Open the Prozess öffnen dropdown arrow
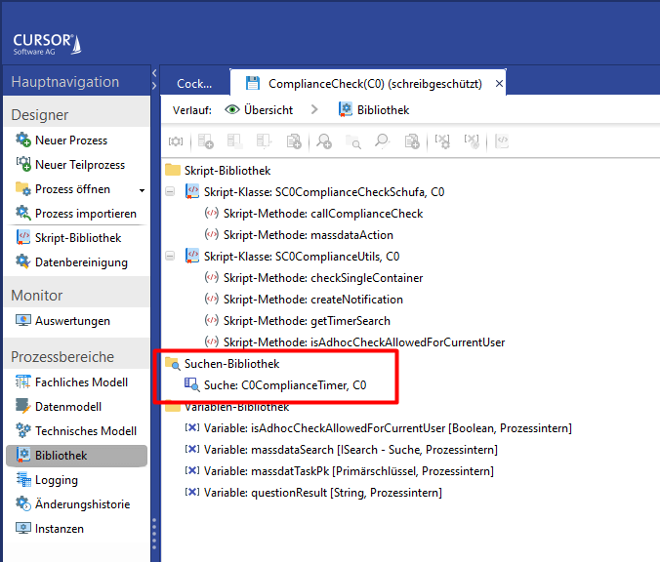The height and width of the screenshot is (562, 660). pyautogui.click(x=142, y=190)
